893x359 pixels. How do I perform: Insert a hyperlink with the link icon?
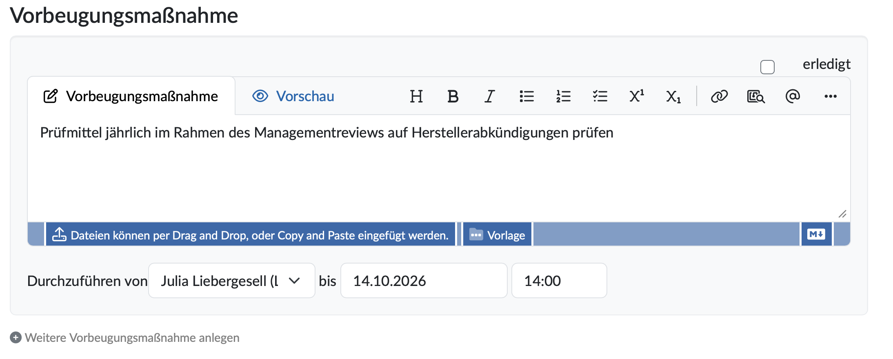click(719, 96)
